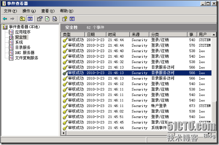Click key icon of 21:46:44 event 540 row
The image size is (219, 145).
(65, 40)
